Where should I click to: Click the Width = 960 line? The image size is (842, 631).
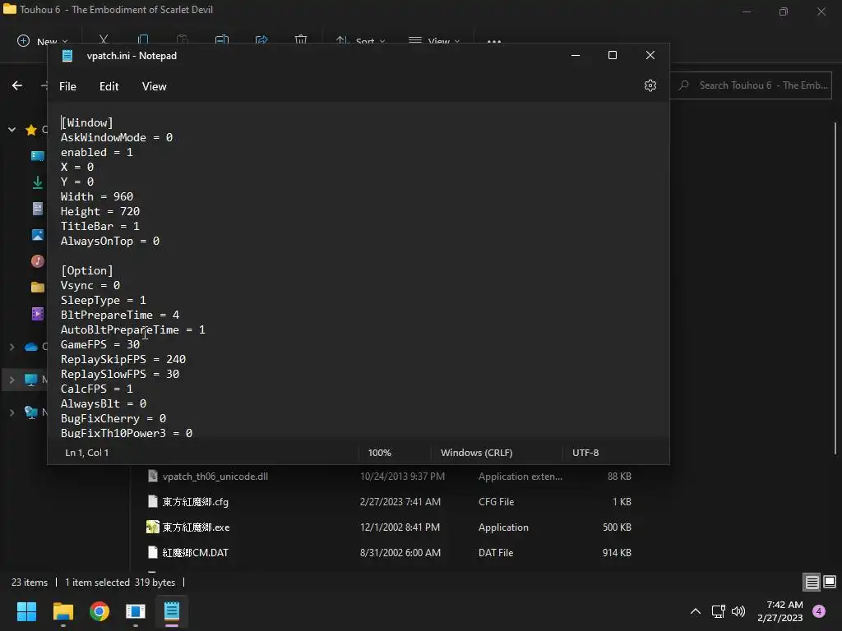click(97, 197)
